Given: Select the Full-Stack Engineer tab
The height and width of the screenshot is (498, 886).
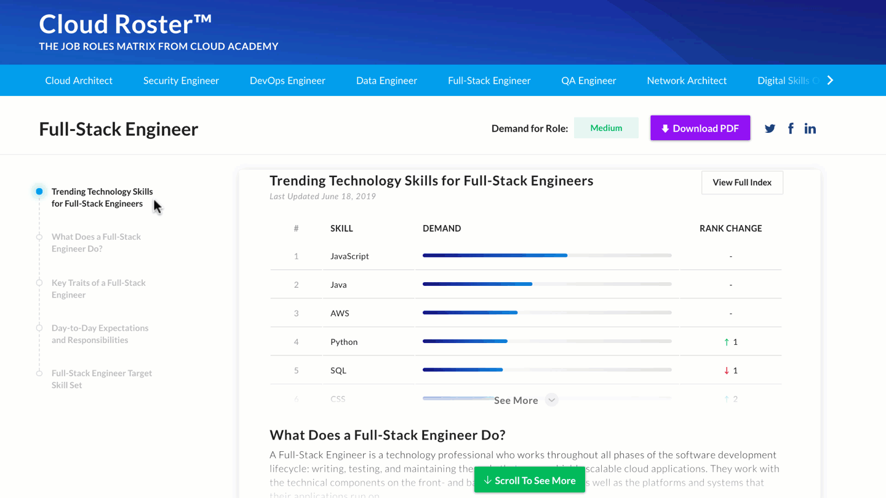Looking at the screenshot, I should (x=489, y=81).
